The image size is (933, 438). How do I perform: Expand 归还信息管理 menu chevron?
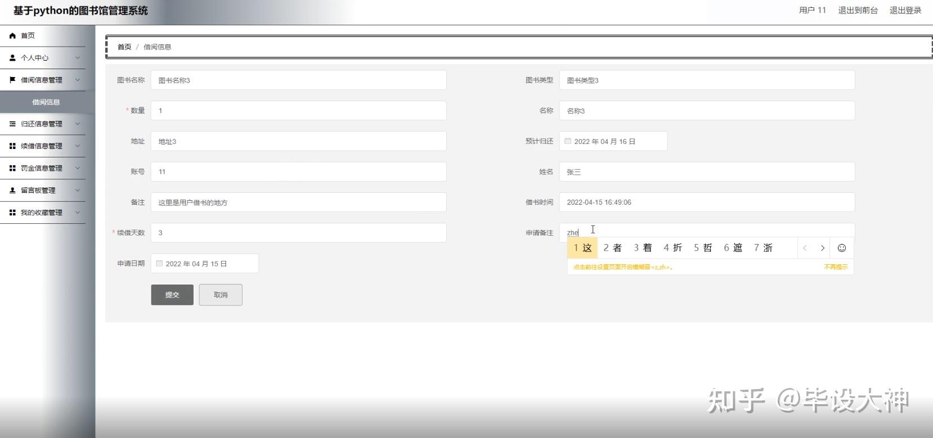pos(78,124)
